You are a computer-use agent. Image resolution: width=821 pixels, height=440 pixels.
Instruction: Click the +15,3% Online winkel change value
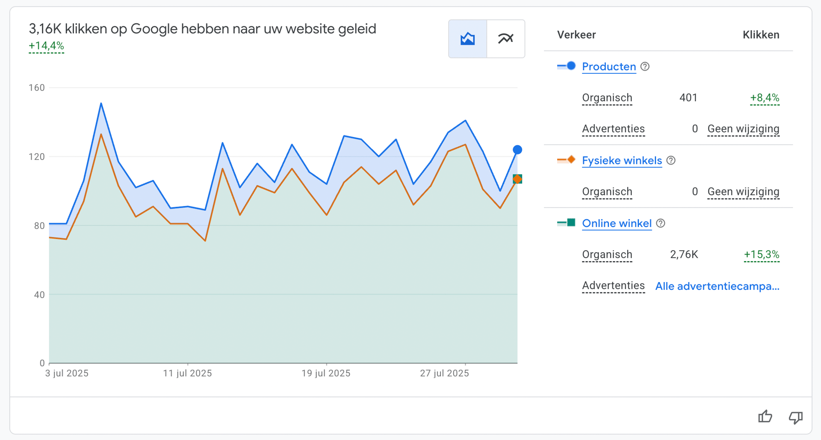click(762, 255)
